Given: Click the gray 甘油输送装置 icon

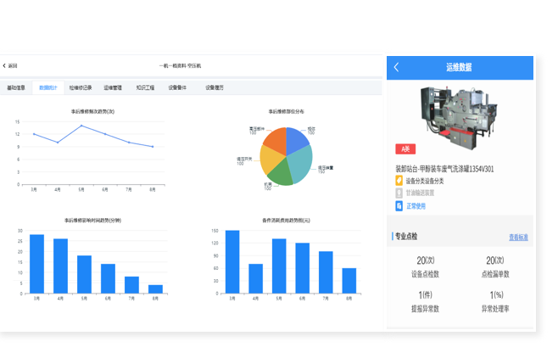Looking at the screenshot, I should (399, 193).
